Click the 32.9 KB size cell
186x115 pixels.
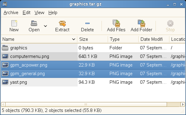point(87,74)
